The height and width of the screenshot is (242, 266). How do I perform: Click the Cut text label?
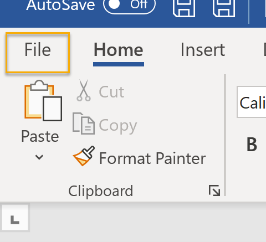[x=111, y=92]
